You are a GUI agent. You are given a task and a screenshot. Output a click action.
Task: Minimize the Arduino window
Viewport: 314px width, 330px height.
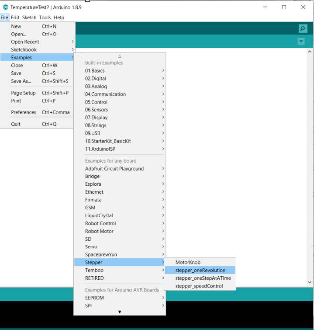pos(265,7)
